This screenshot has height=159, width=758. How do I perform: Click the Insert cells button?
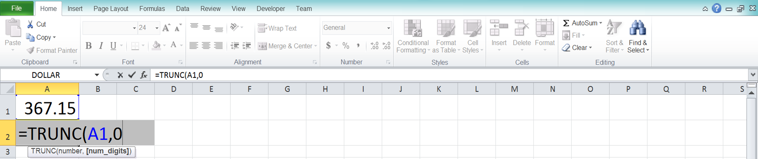pos(499,36)
